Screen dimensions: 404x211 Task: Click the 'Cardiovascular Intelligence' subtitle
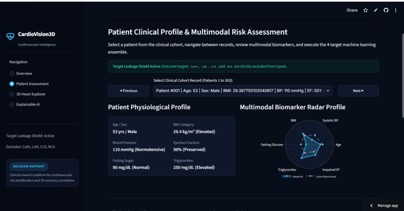37,44
